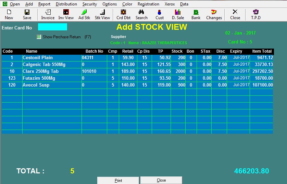This screenshot has height=184, width=287.
Task: Click the Card No : 5 label
Action: (240, 42)
